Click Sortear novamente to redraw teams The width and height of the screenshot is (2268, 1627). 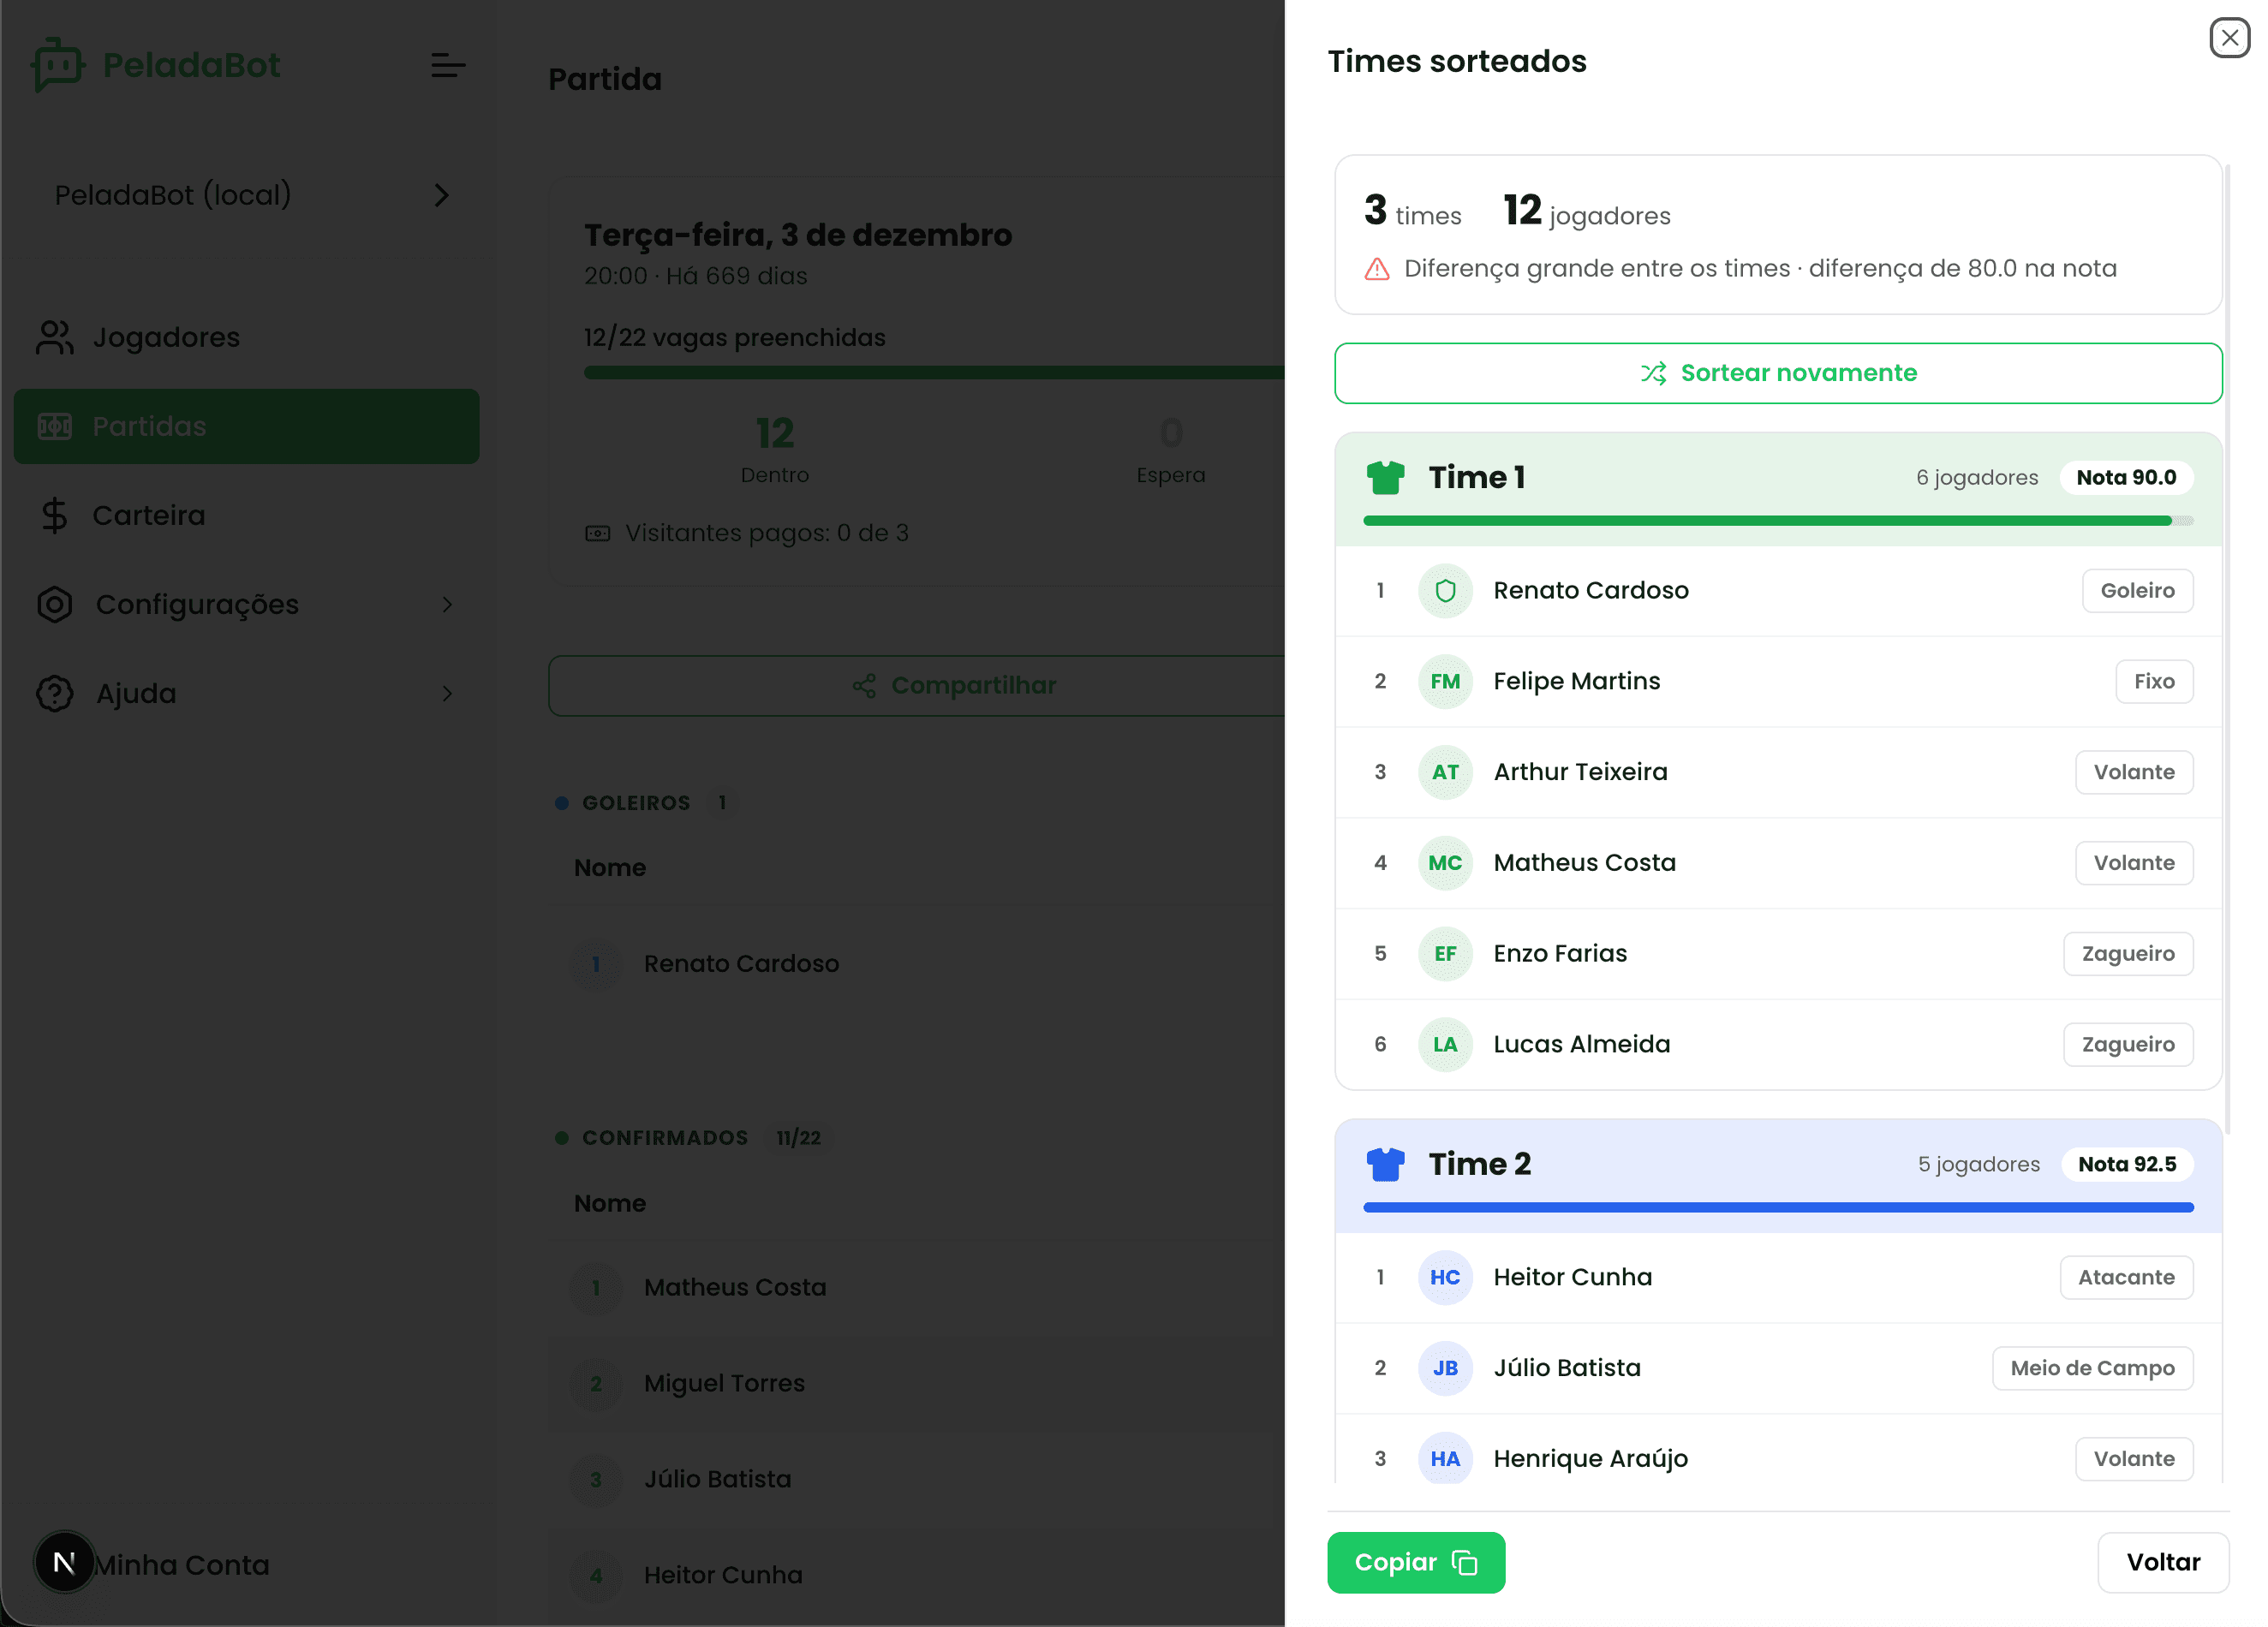(x=1778, y=374)
